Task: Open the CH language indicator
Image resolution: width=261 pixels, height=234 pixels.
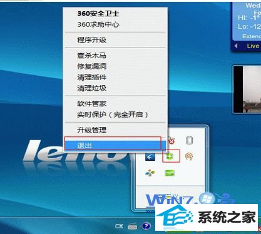Action: point(119,226)
